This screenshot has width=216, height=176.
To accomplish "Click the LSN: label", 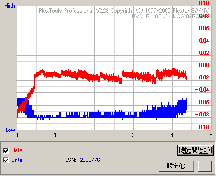I will (71, 160).
